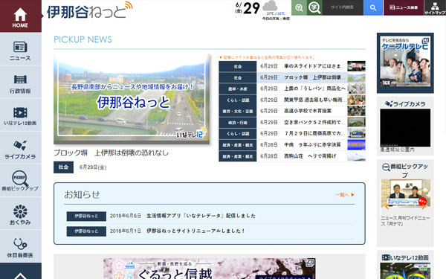Open いなテレ12動画 in the left sidebar
446x279 pixels.
tap(21, 115)
